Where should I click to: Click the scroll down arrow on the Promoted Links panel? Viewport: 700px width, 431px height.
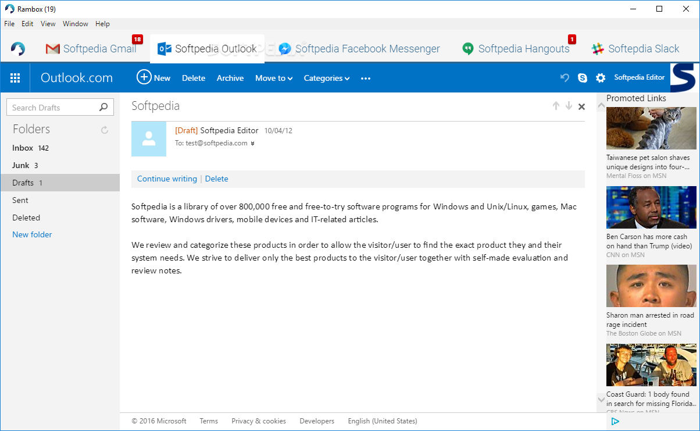[x=601, y=399]
